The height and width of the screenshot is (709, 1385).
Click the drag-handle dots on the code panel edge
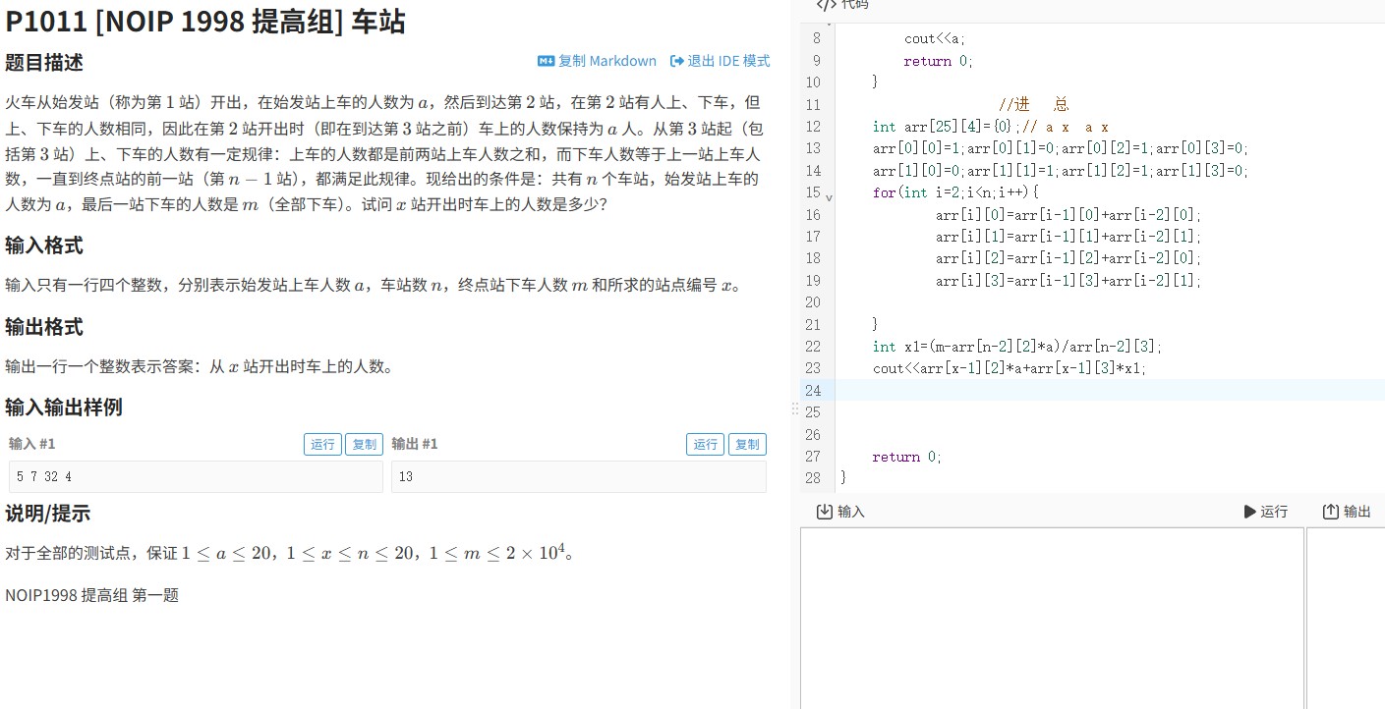pyautogui.click(x=793, y=408)
